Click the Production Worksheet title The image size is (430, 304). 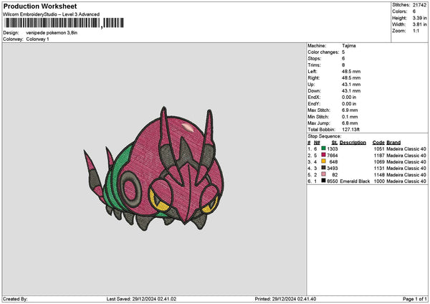coord(40,6)
